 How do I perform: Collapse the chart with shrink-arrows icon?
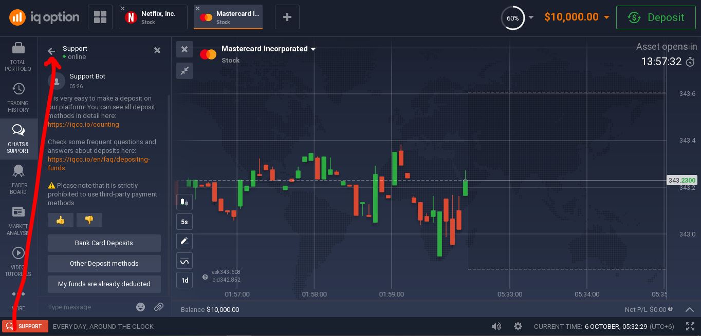point(185,71)
